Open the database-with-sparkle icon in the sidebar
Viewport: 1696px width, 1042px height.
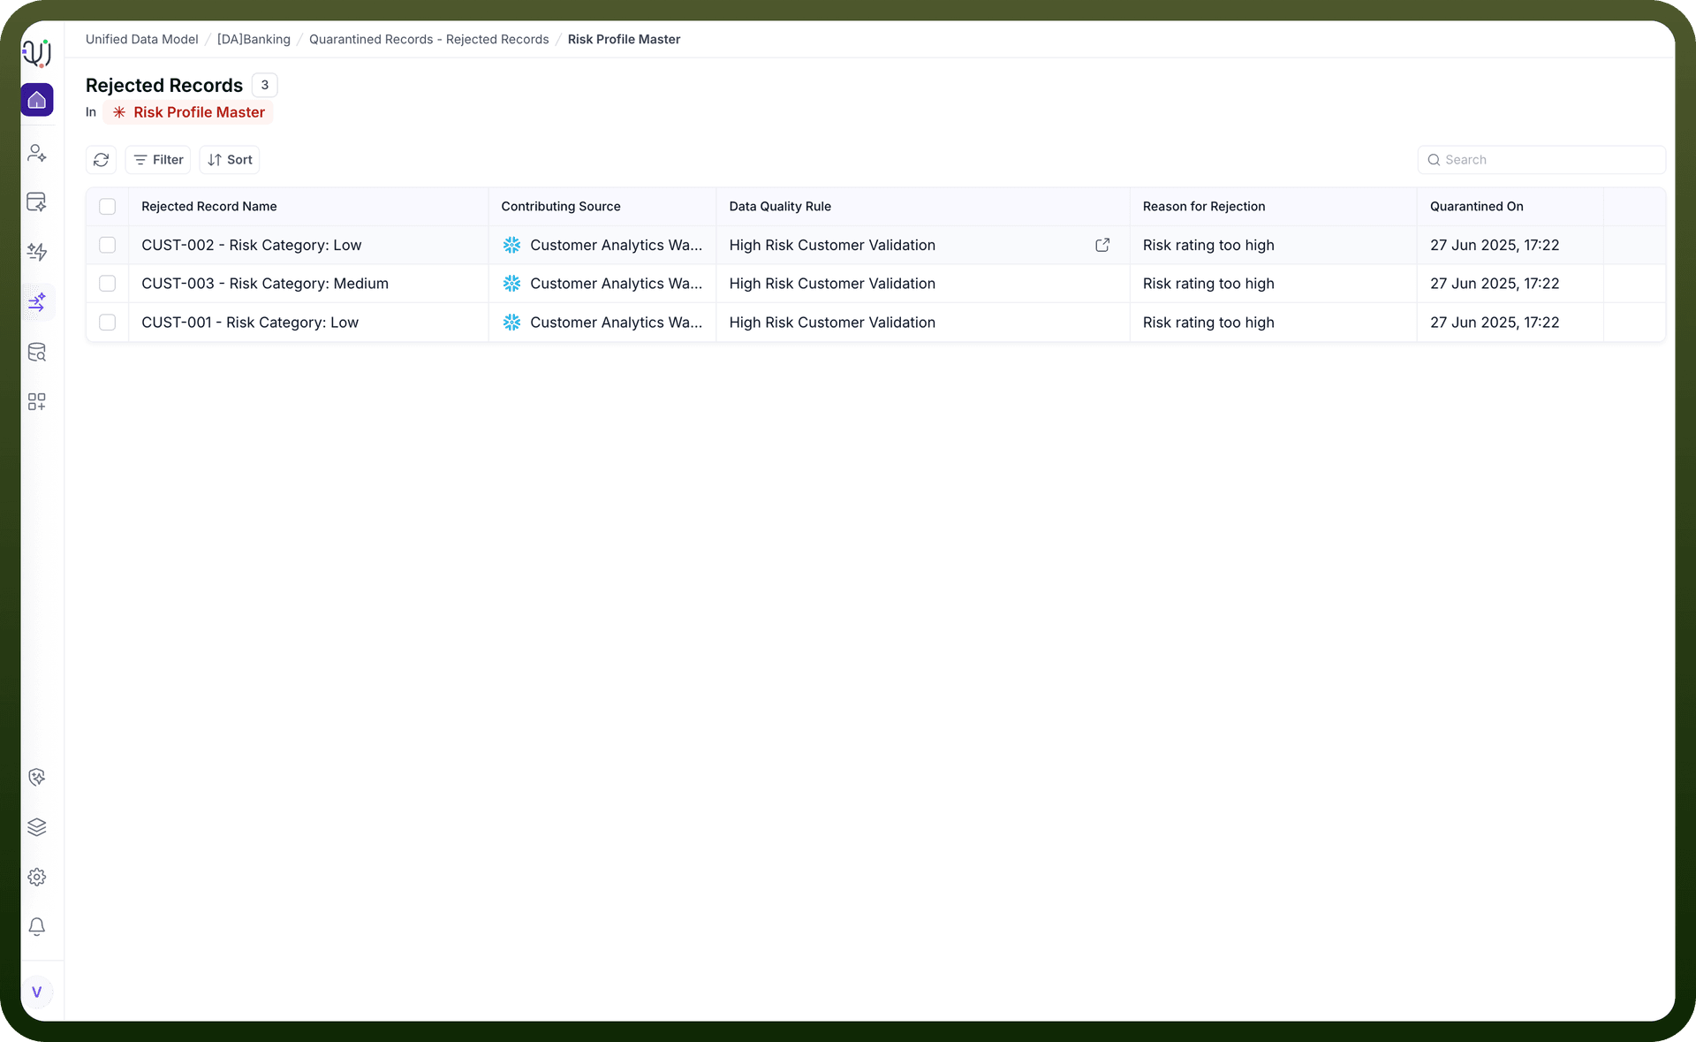pyautogui.click(x=37, y=202)
